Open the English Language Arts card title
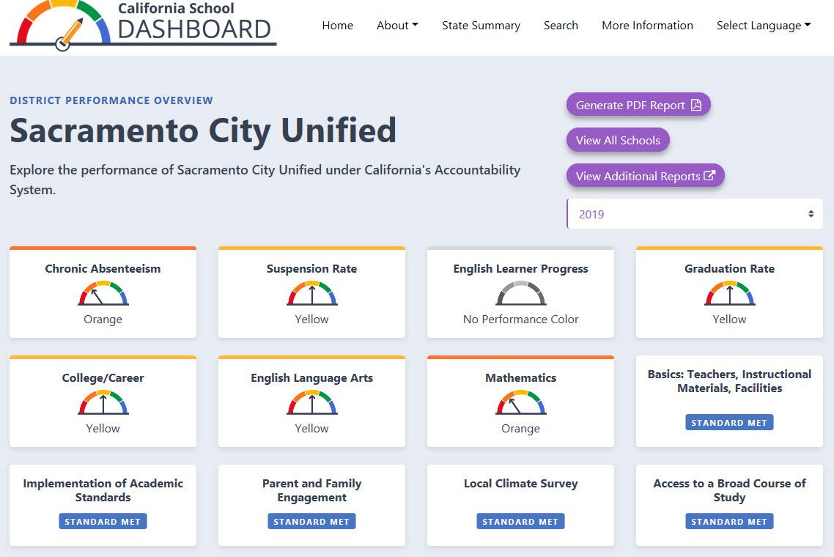 pyautogui.click(x=311, y=377)
